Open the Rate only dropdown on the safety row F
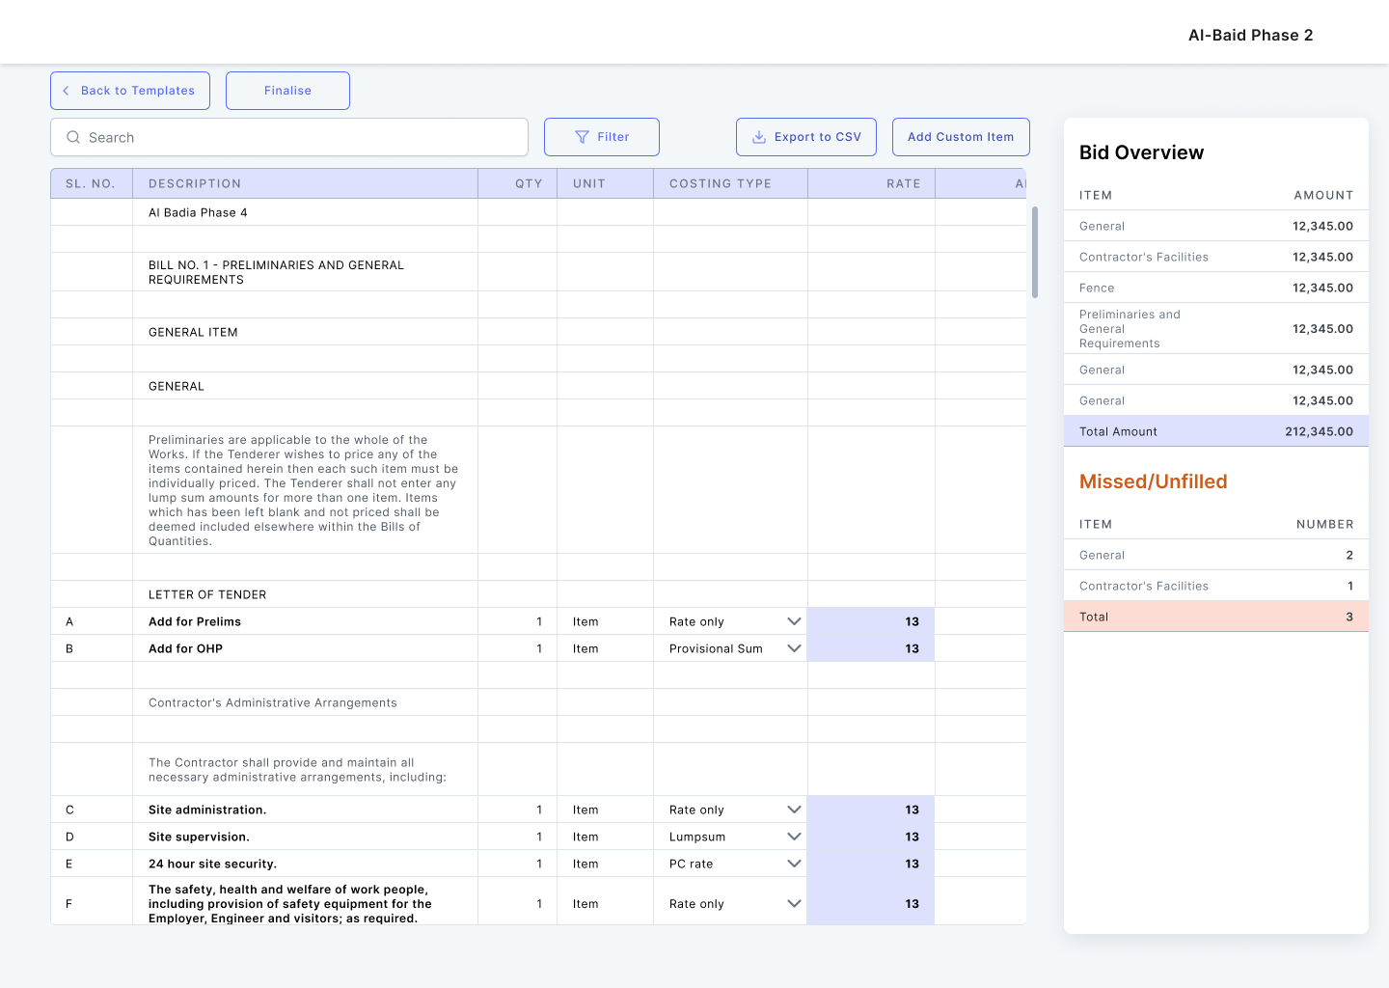The height and width of the screenshot is (988, 1389). [794, 903]
